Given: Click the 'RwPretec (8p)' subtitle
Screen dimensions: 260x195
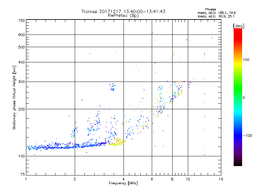Looking at the screenshot, I should [123, 16].
